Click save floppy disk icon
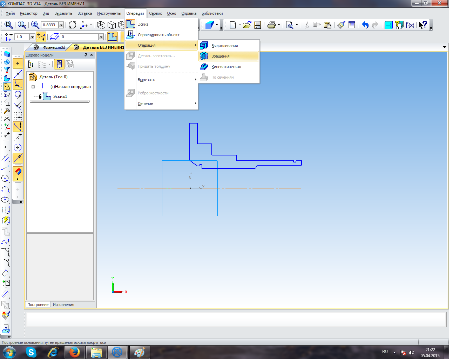The image size is (453, 360). (258, 25)
